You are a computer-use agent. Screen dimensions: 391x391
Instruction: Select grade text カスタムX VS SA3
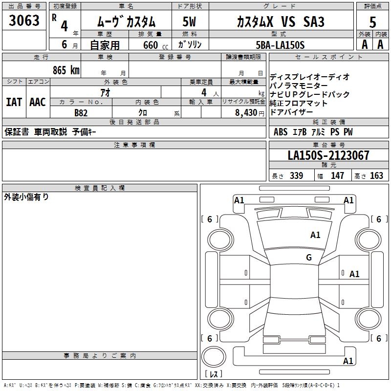tap(281, 22)
